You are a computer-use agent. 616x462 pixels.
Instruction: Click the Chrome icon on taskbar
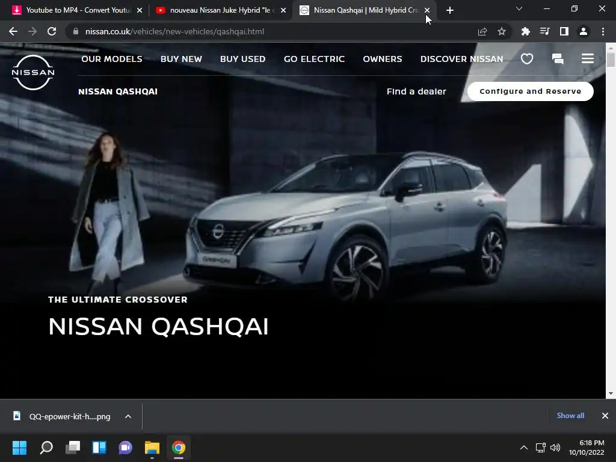click(178, 448)
